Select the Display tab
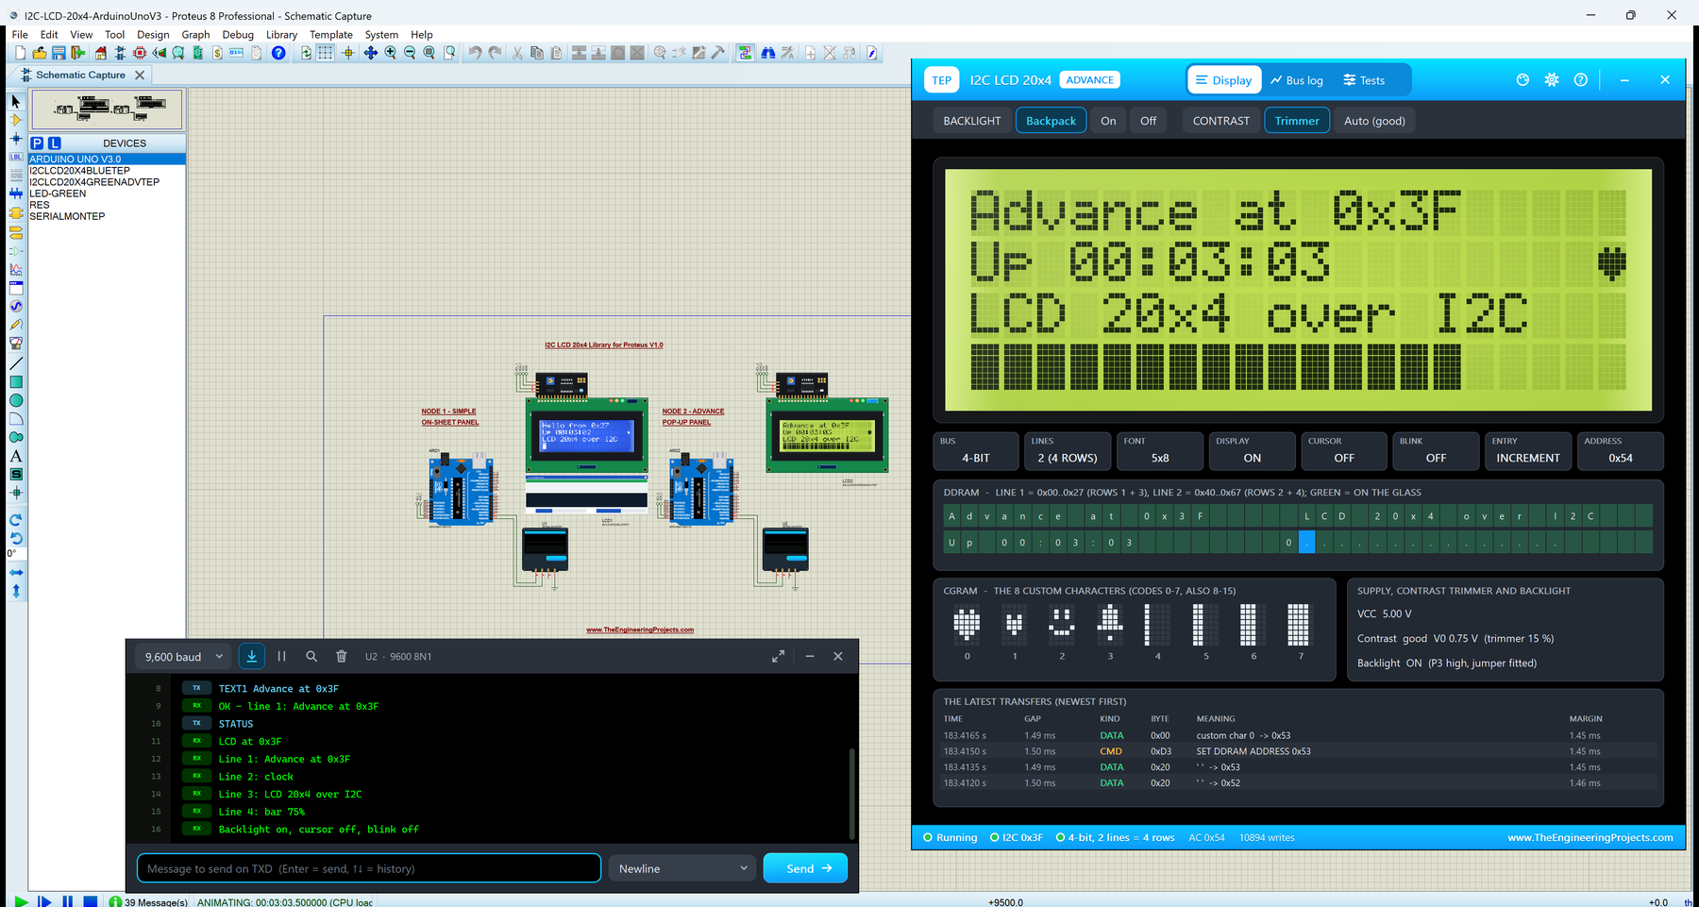 click(1224, 80)
